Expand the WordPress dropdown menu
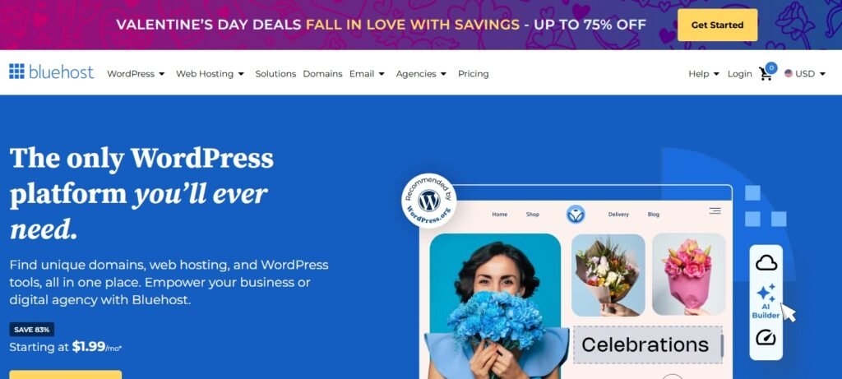 click(x=136, y=74)
